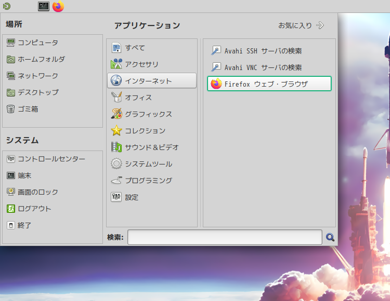Click the ネットワーク network icon
Viewport: 390px width, 301px height.
11,76
